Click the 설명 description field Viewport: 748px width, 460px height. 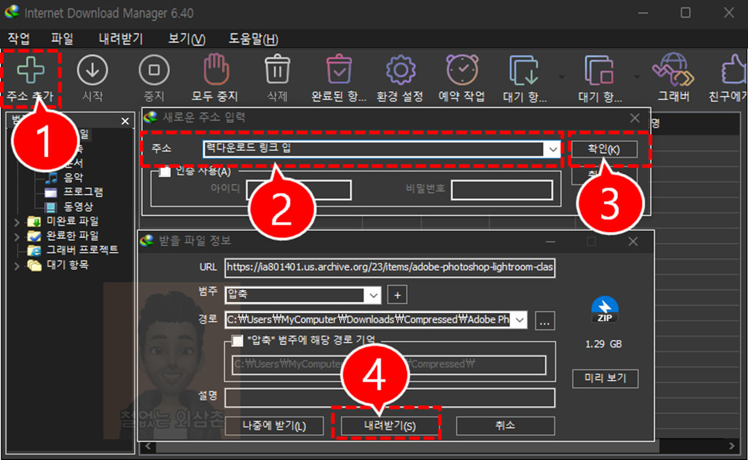pyautogui.click(x=390, y=398)
